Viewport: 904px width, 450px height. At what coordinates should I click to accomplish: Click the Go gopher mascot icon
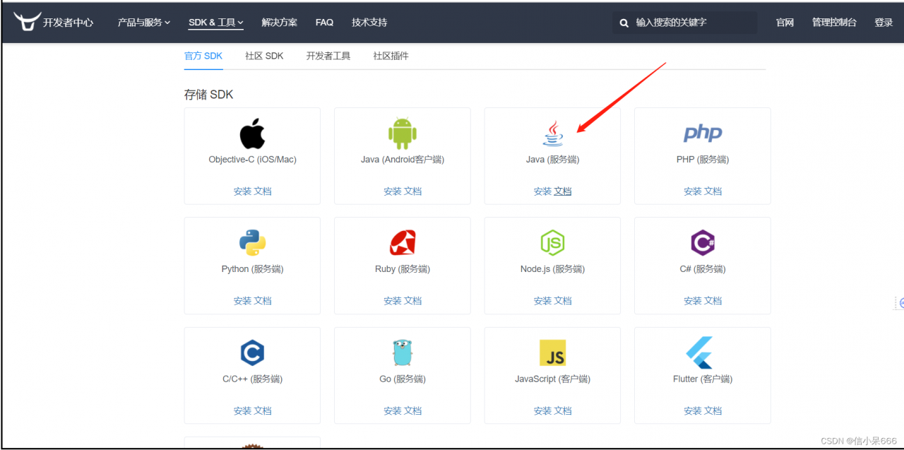(403, 353)
